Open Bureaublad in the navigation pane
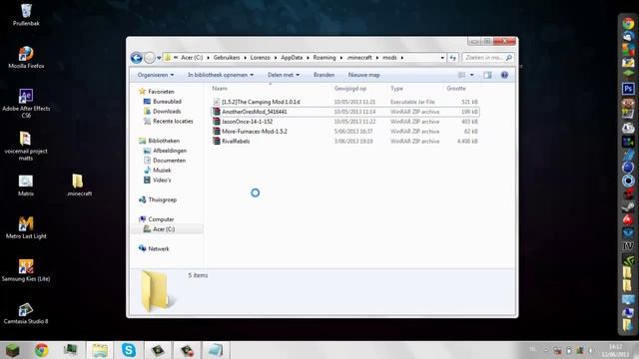This screenshot has height=359, width=639. tap(167, 102)
